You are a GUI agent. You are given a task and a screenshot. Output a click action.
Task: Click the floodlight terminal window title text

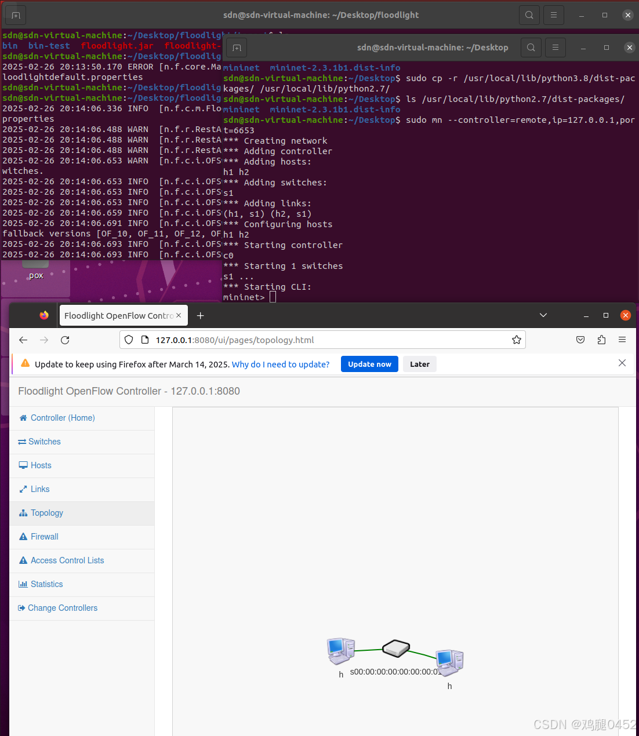pyautogui.click(x=321, y=15)
